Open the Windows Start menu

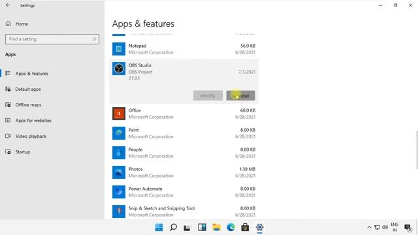coord(159,227)
